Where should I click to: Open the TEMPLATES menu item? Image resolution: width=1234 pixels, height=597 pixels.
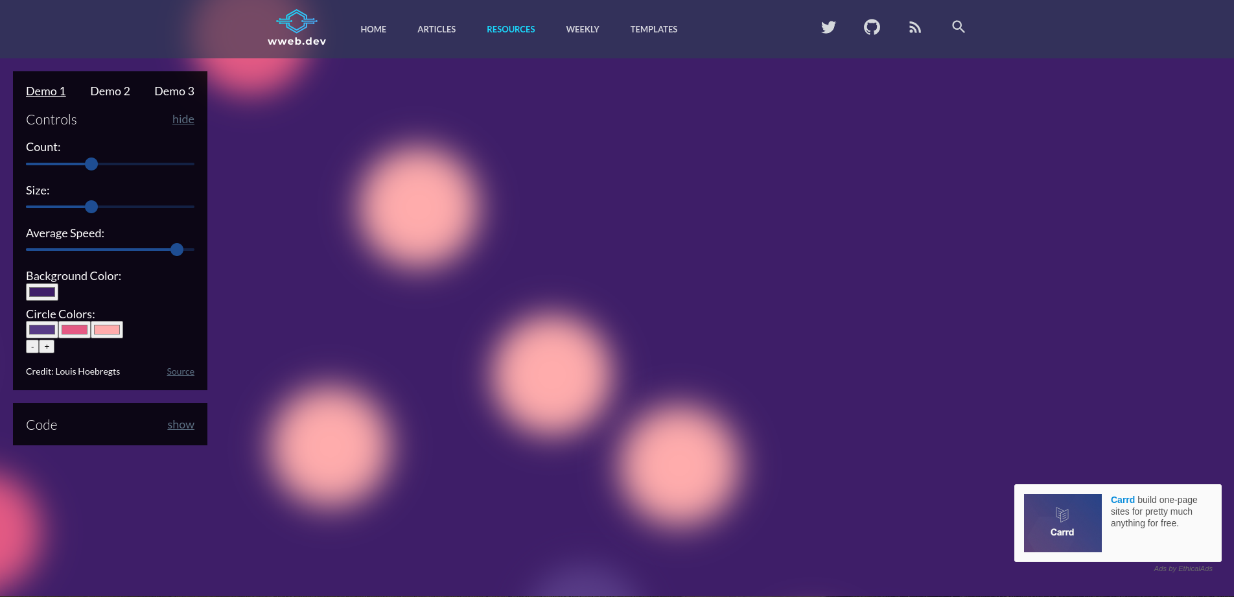(654, 29)
